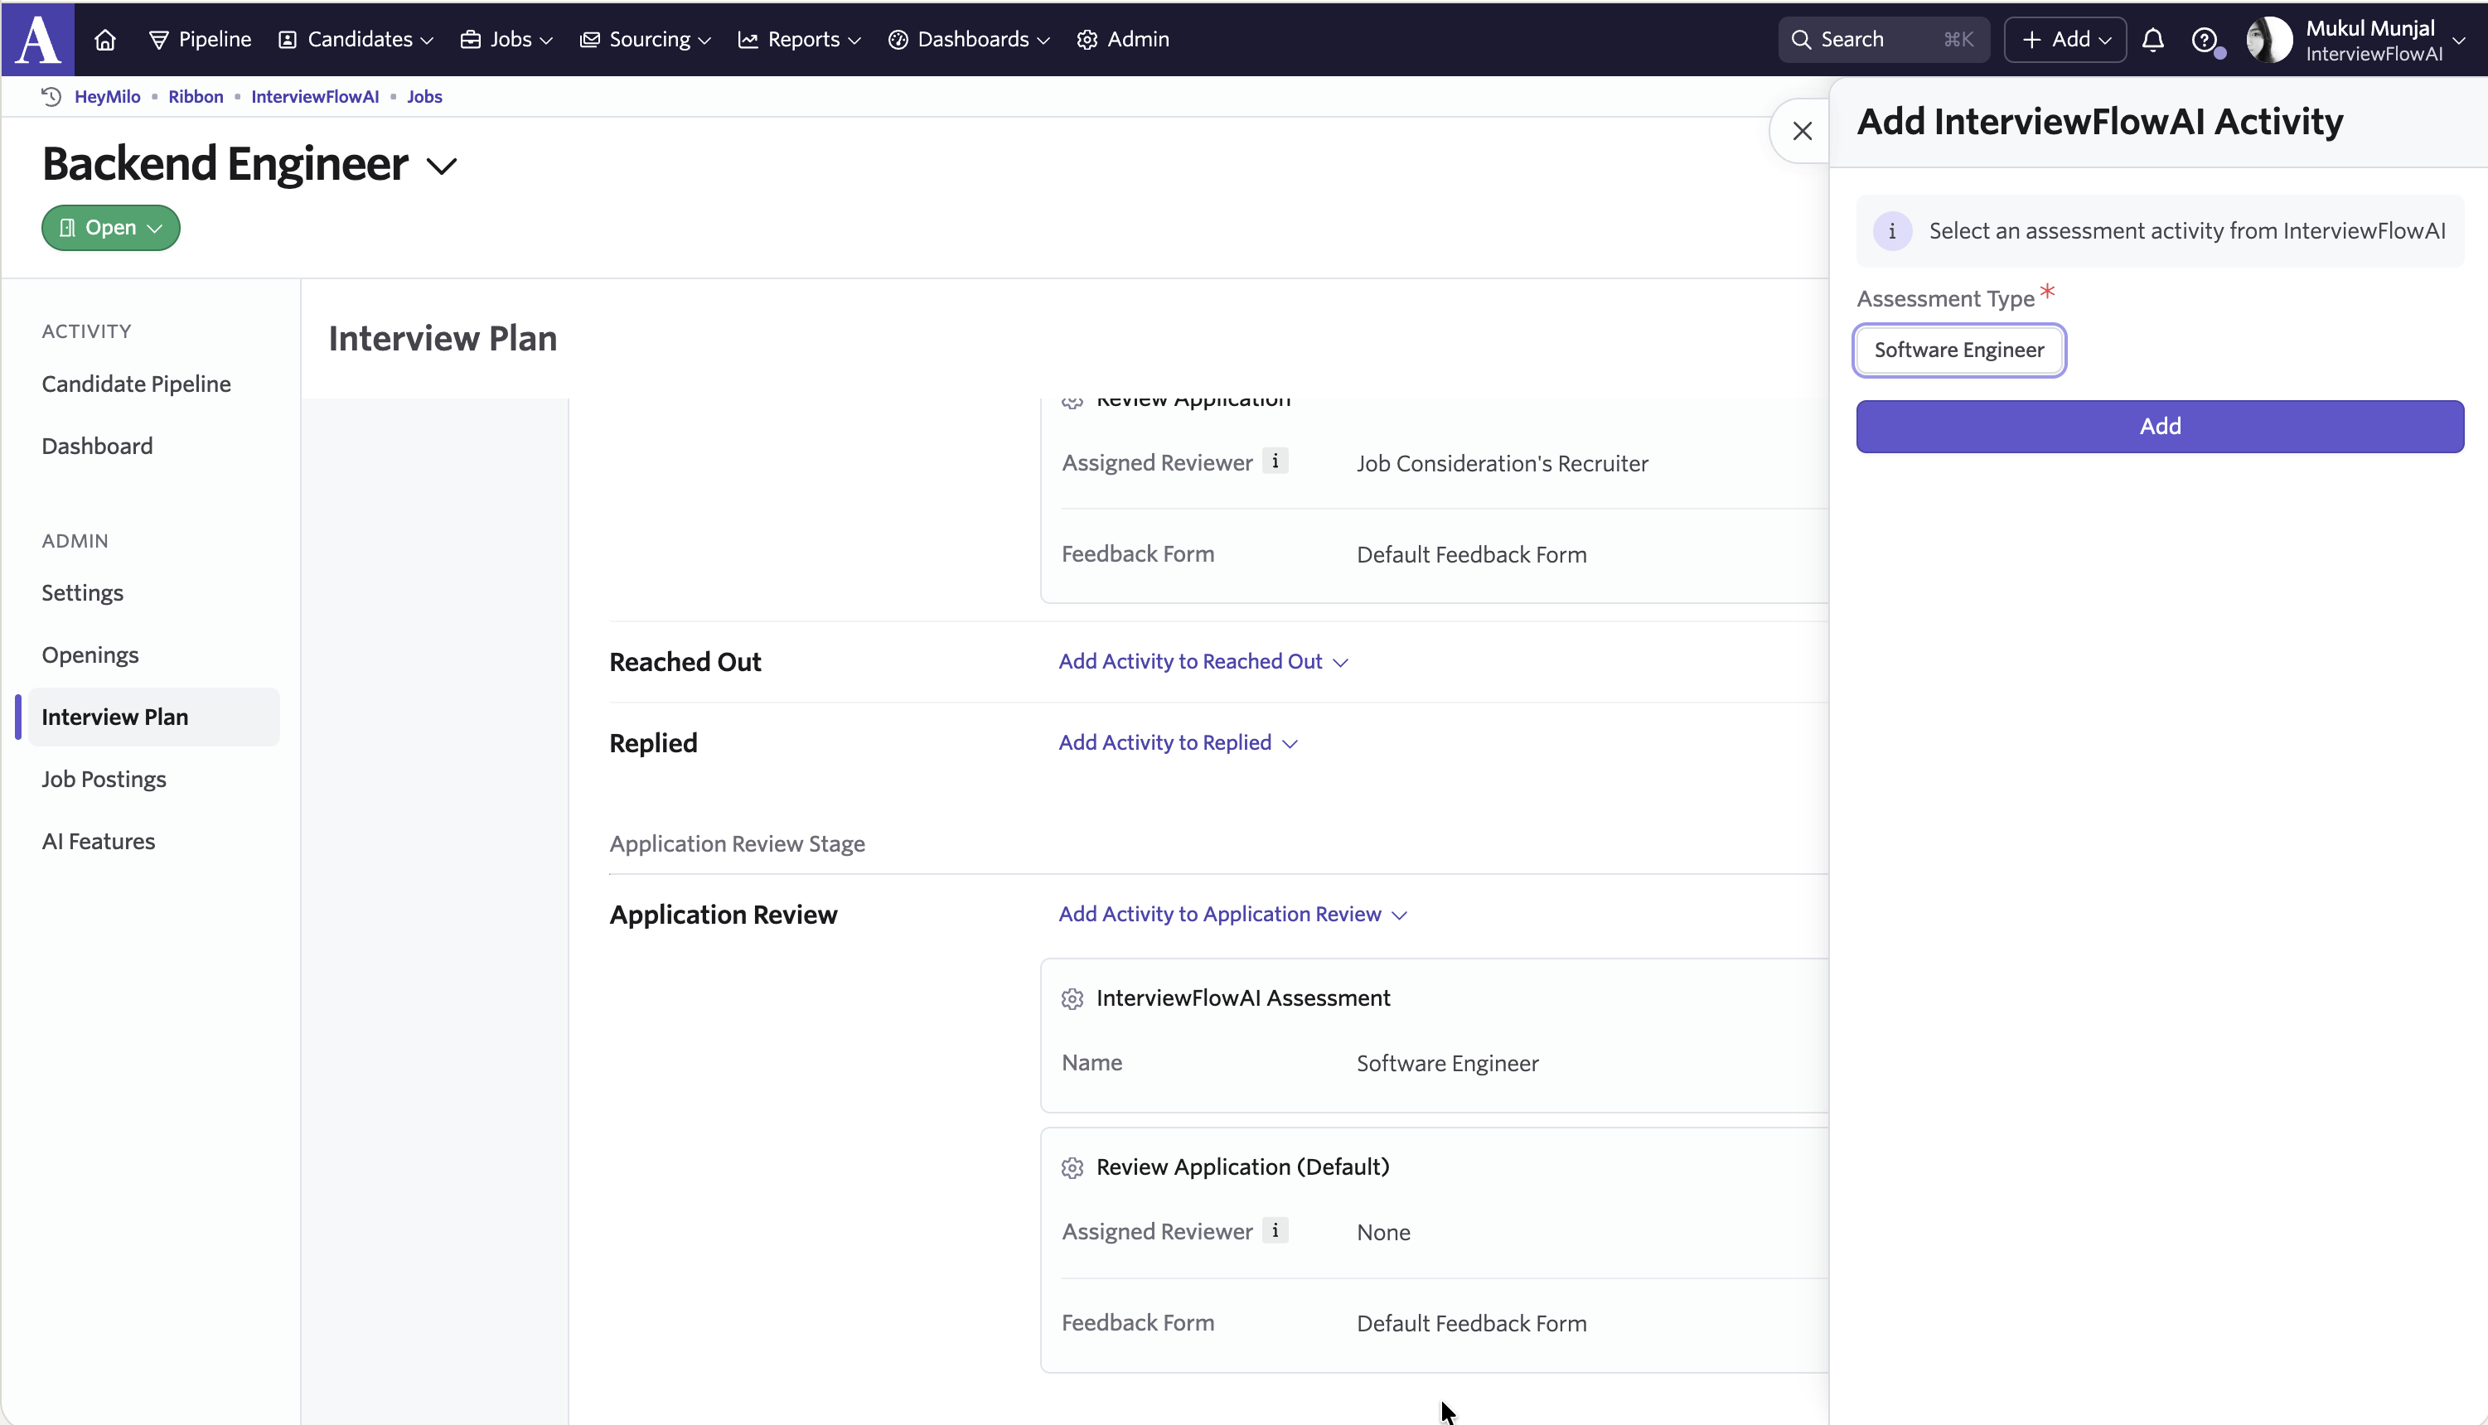Screen dimensions: 2488x1425
Task: Select Settings in sidebar
Action: point(83,593)
